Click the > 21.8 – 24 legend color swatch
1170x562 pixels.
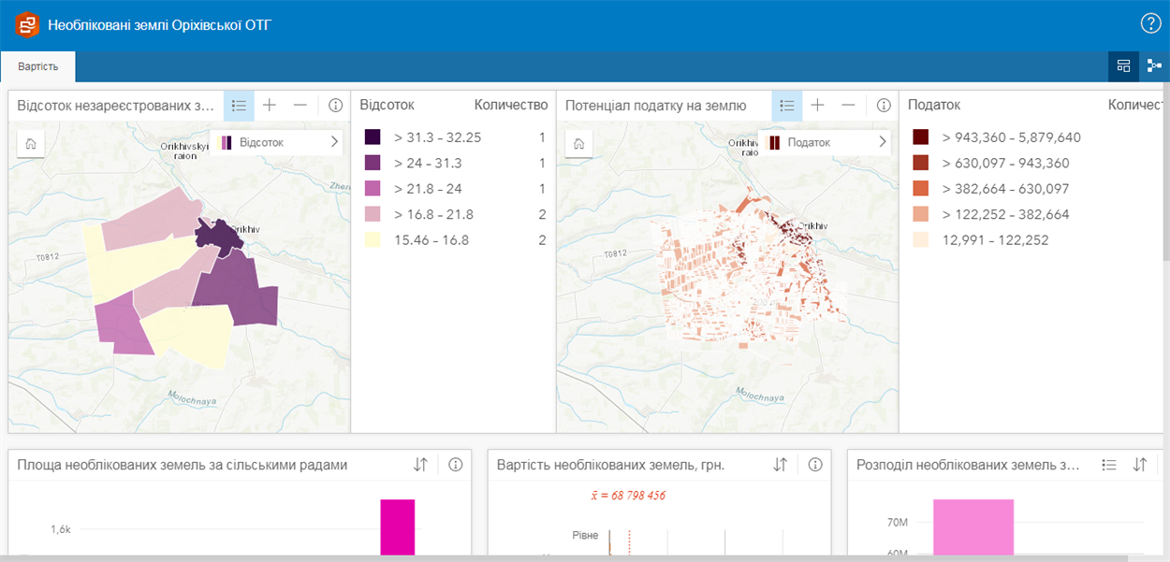pyautogui.click(x=373, y=189)
